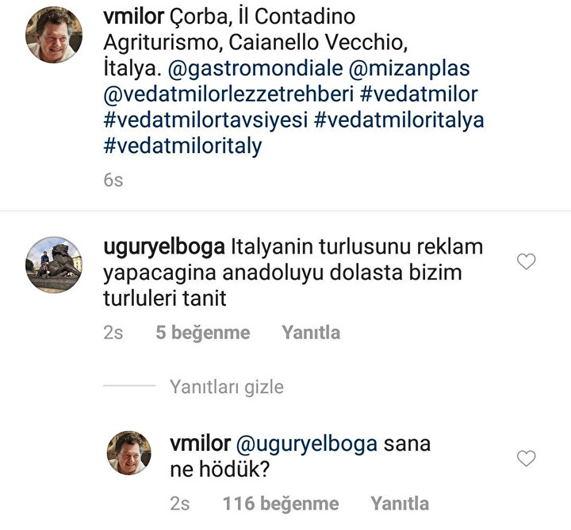Like uguryelboga's comment with heart icon
This screenshot has height=530, width=571.
pos(527,261)
